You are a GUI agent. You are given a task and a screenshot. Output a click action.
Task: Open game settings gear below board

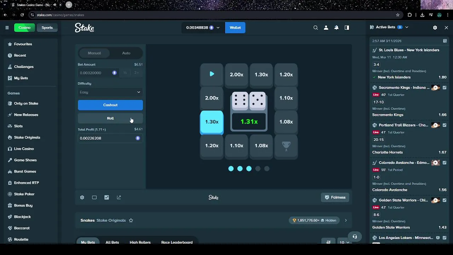tap(82, 197)
